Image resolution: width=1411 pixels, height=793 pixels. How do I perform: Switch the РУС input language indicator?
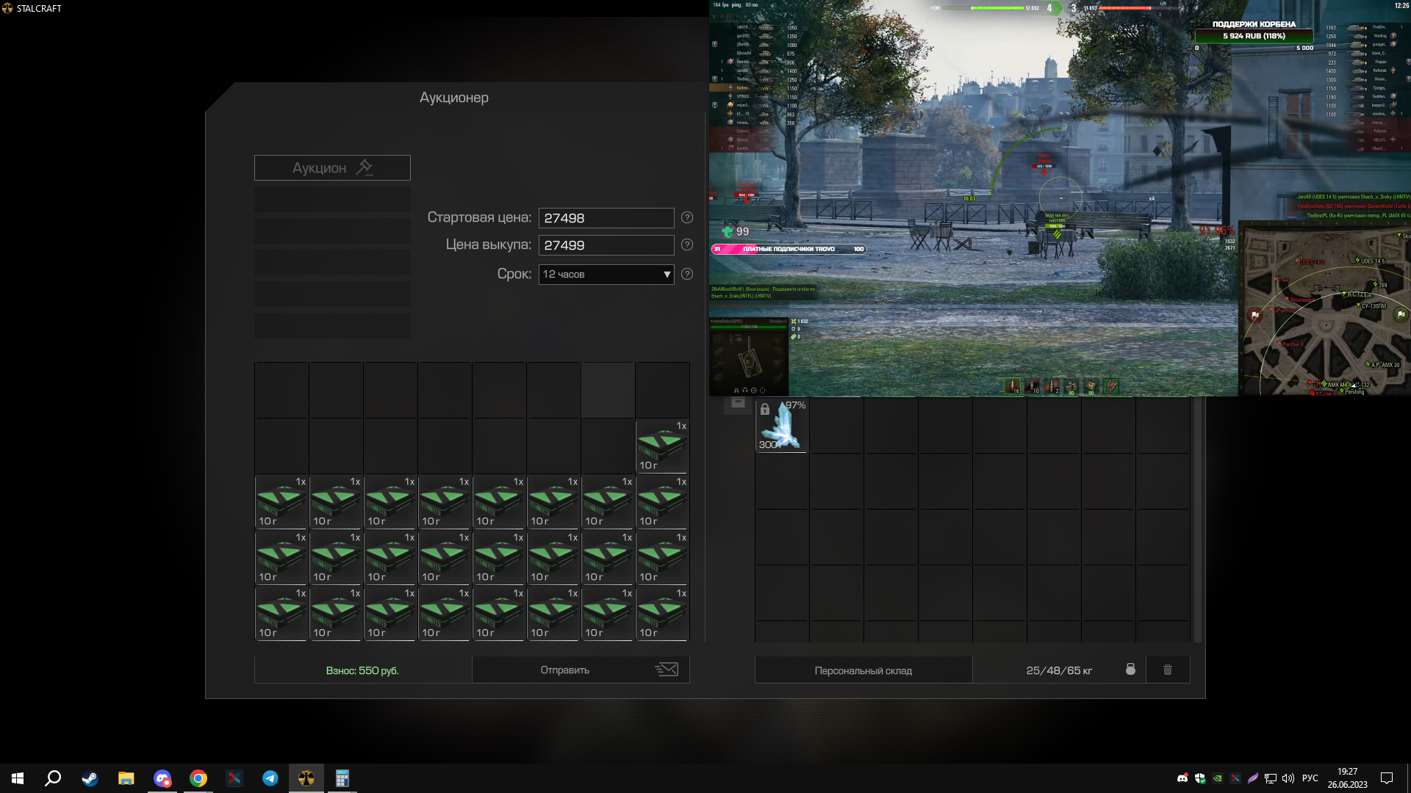[1310, 778]
